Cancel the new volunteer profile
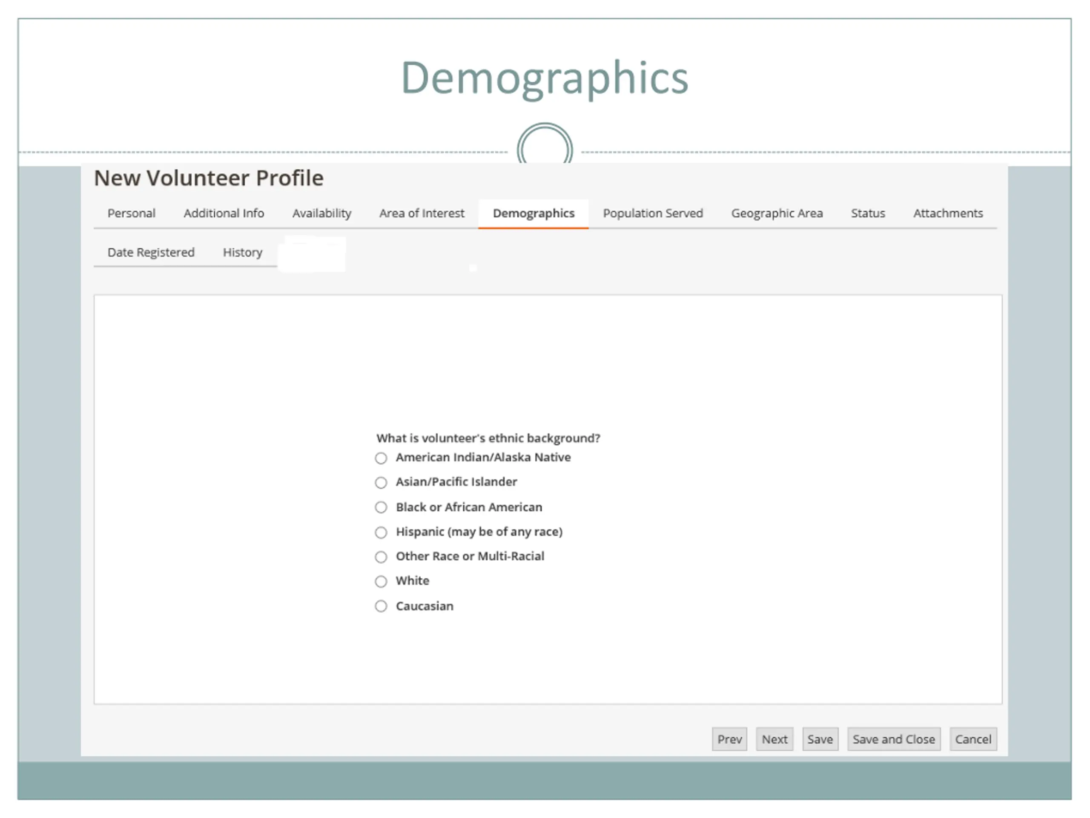1090x818 pixels. [973, 740]
